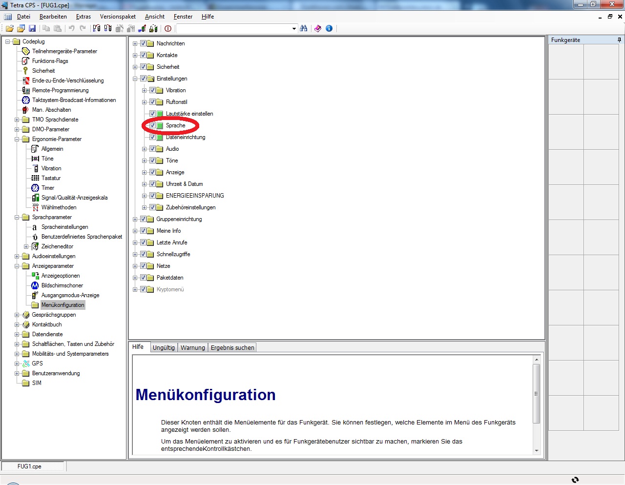Click the blue info icon in toolbar
This screenshot has width=625, height=485.
(x=329, y=29)
